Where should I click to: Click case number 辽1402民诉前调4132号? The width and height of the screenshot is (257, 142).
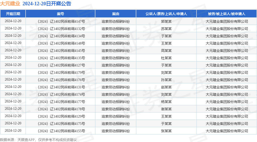67,29
